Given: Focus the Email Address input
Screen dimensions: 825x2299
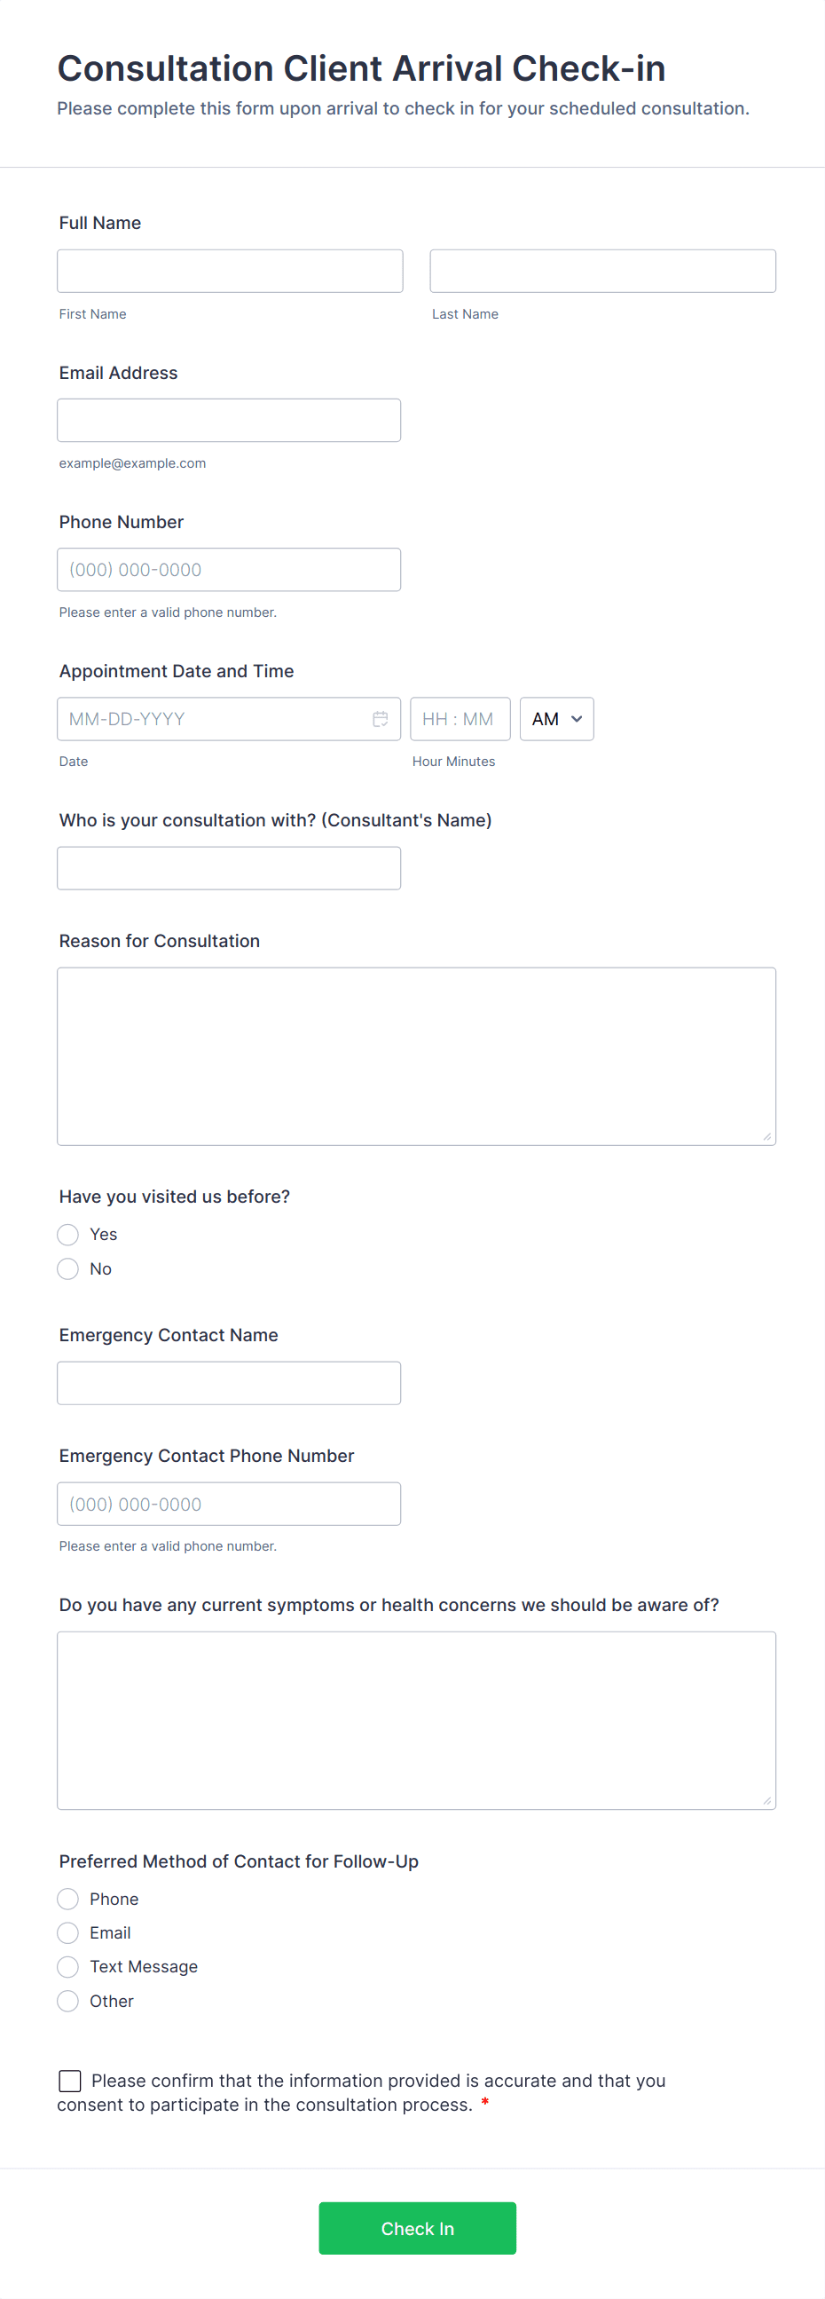Looking at the screenshot, I should pyautogui.click(x=229, y=421).
